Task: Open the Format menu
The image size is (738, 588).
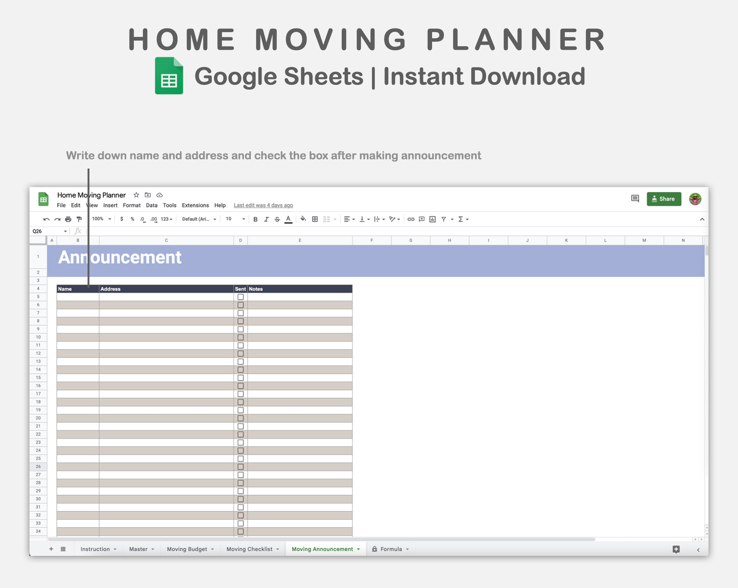Action: 132,205
